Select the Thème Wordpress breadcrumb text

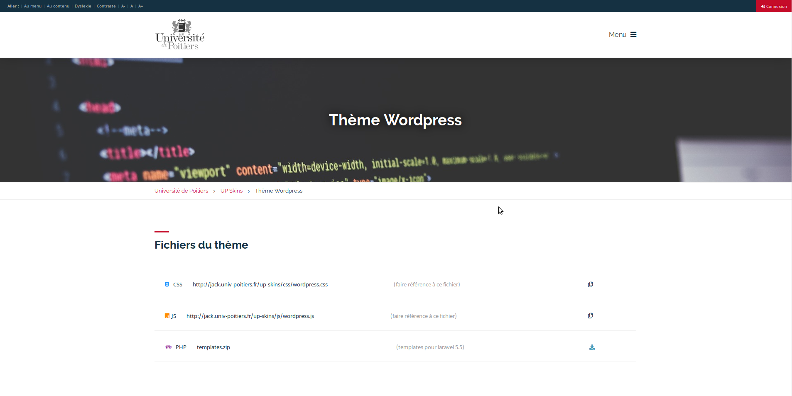pos(279,191)
